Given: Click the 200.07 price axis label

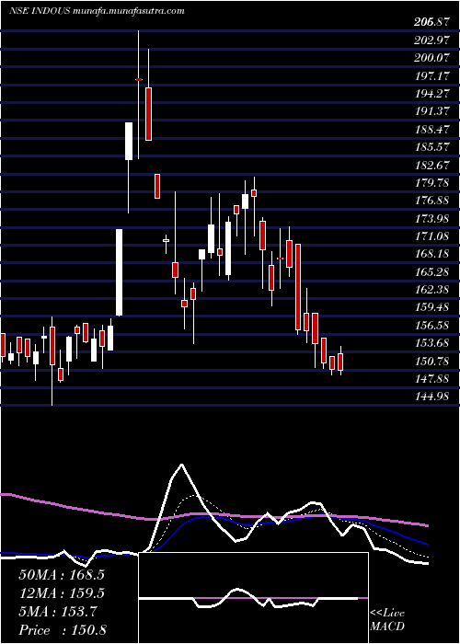Looking at the screenshot, I should pyautogui.click(x=431, y=59).
